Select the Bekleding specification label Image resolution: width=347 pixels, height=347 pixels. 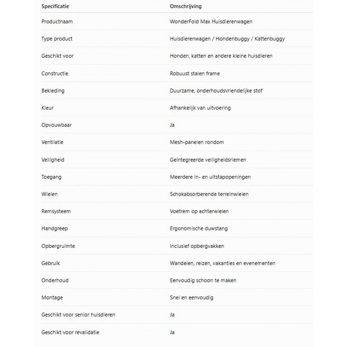[53, 91]
